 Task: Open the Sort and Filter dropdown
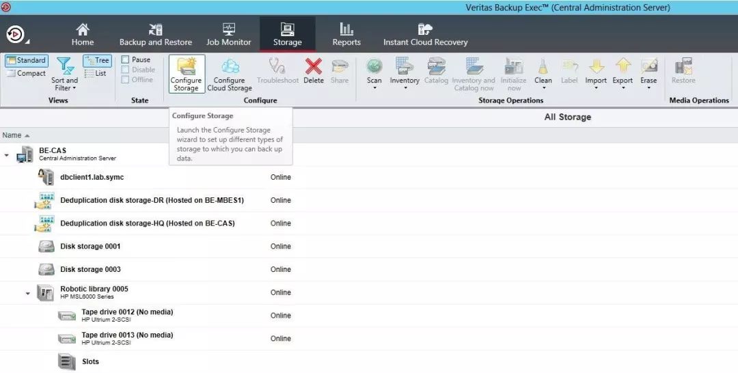[65, 74]
